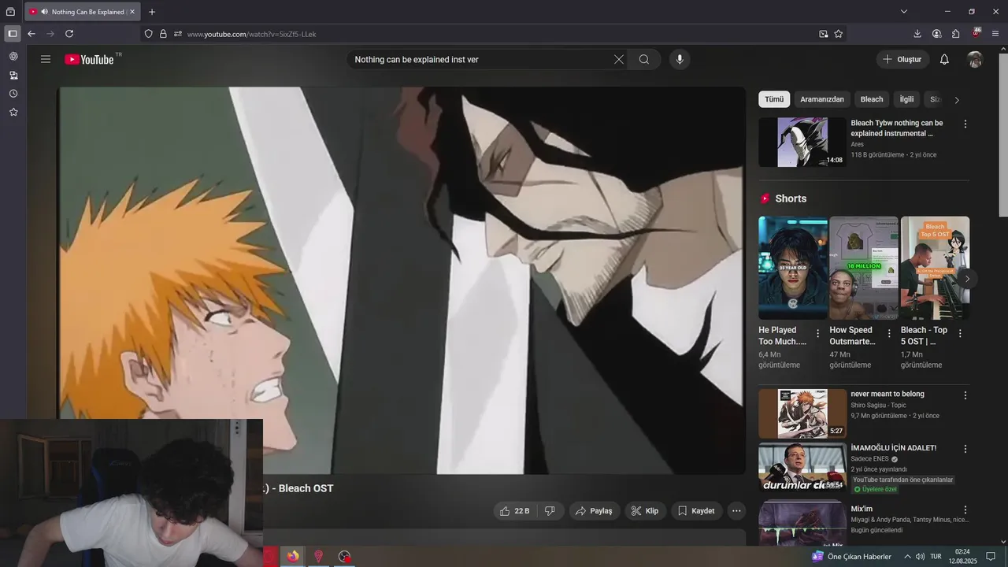Open the Firefox application menu
Screen dimensions: 1008x567
pos(995,34)
